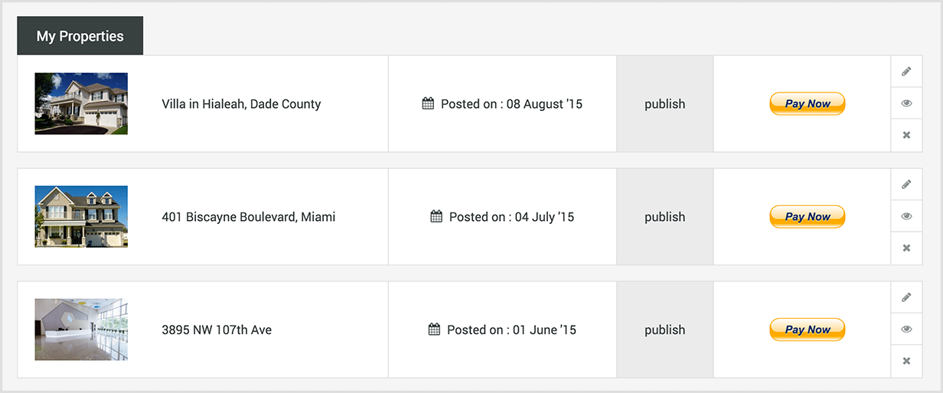This screenshot has height=393, width=943.
Task: Select the 3895 NW 107th Ave interior photo
Action: (x=81, y=330)
